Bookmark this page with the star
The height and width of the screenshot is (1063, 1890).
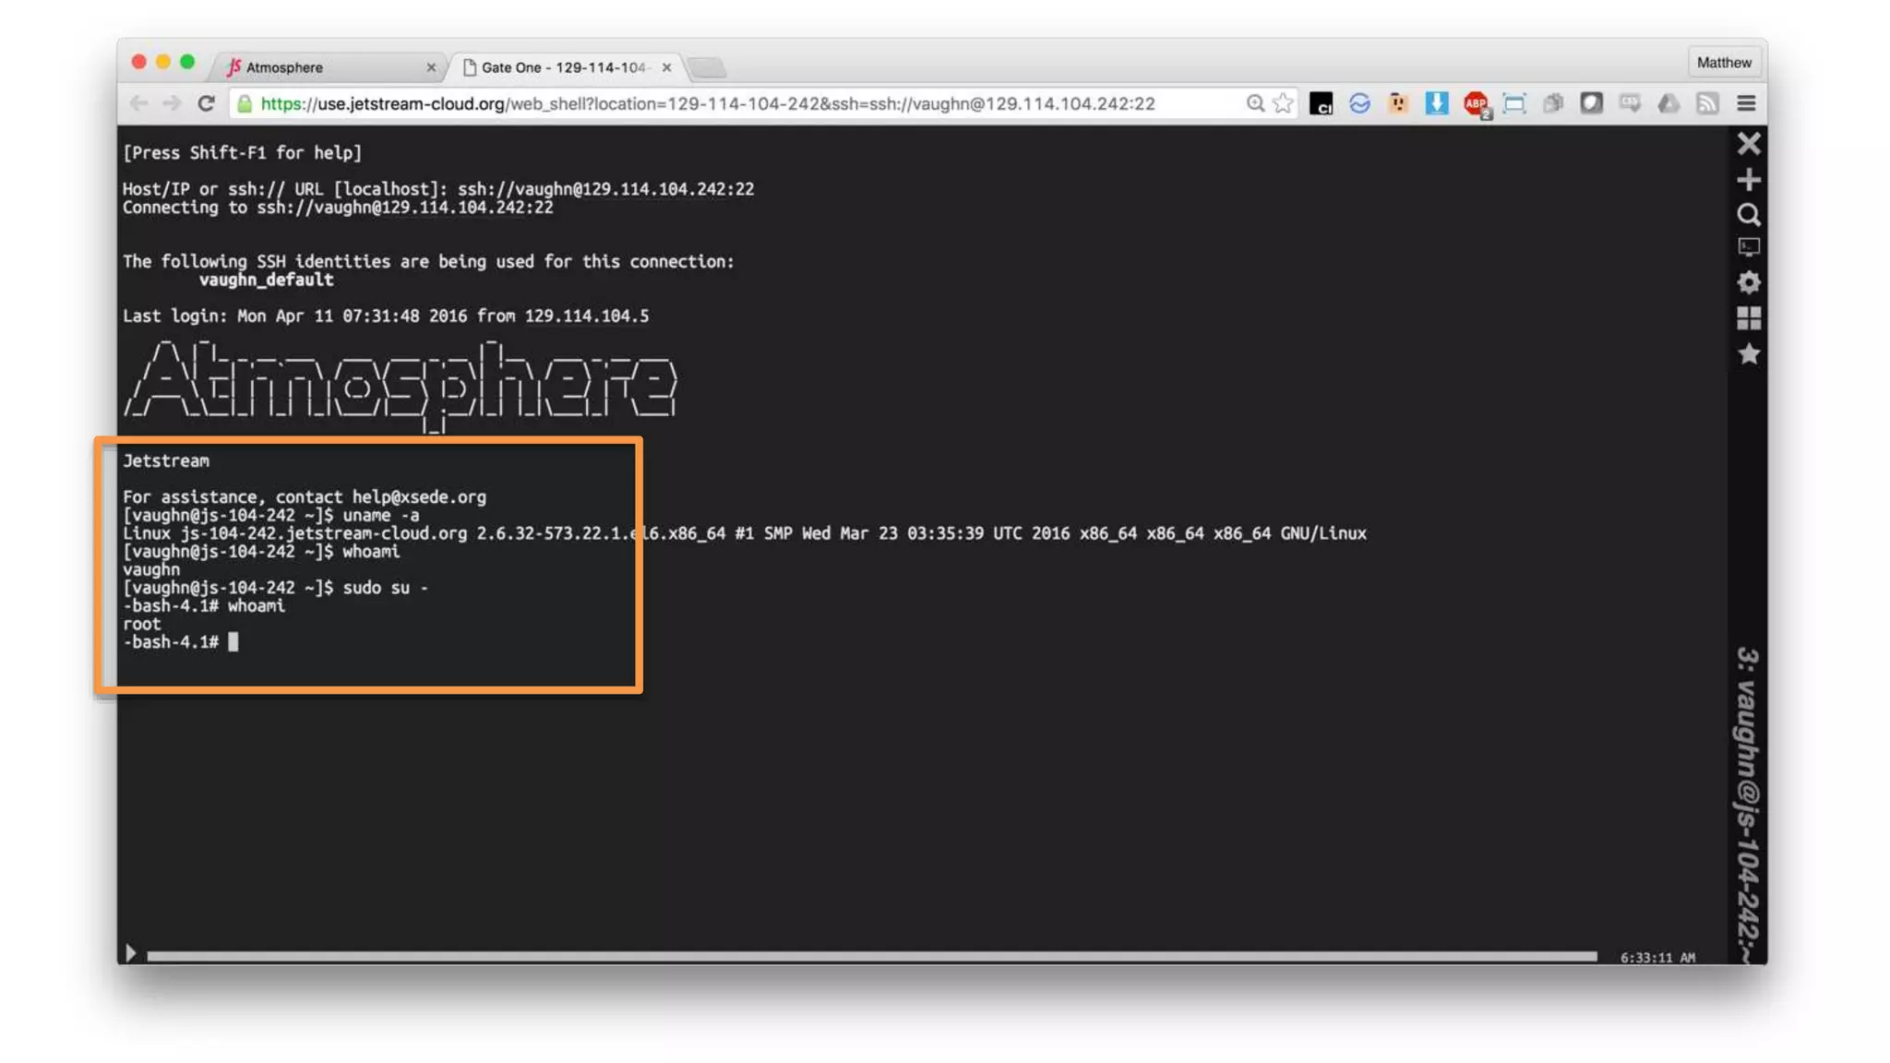pos(1283,103)
